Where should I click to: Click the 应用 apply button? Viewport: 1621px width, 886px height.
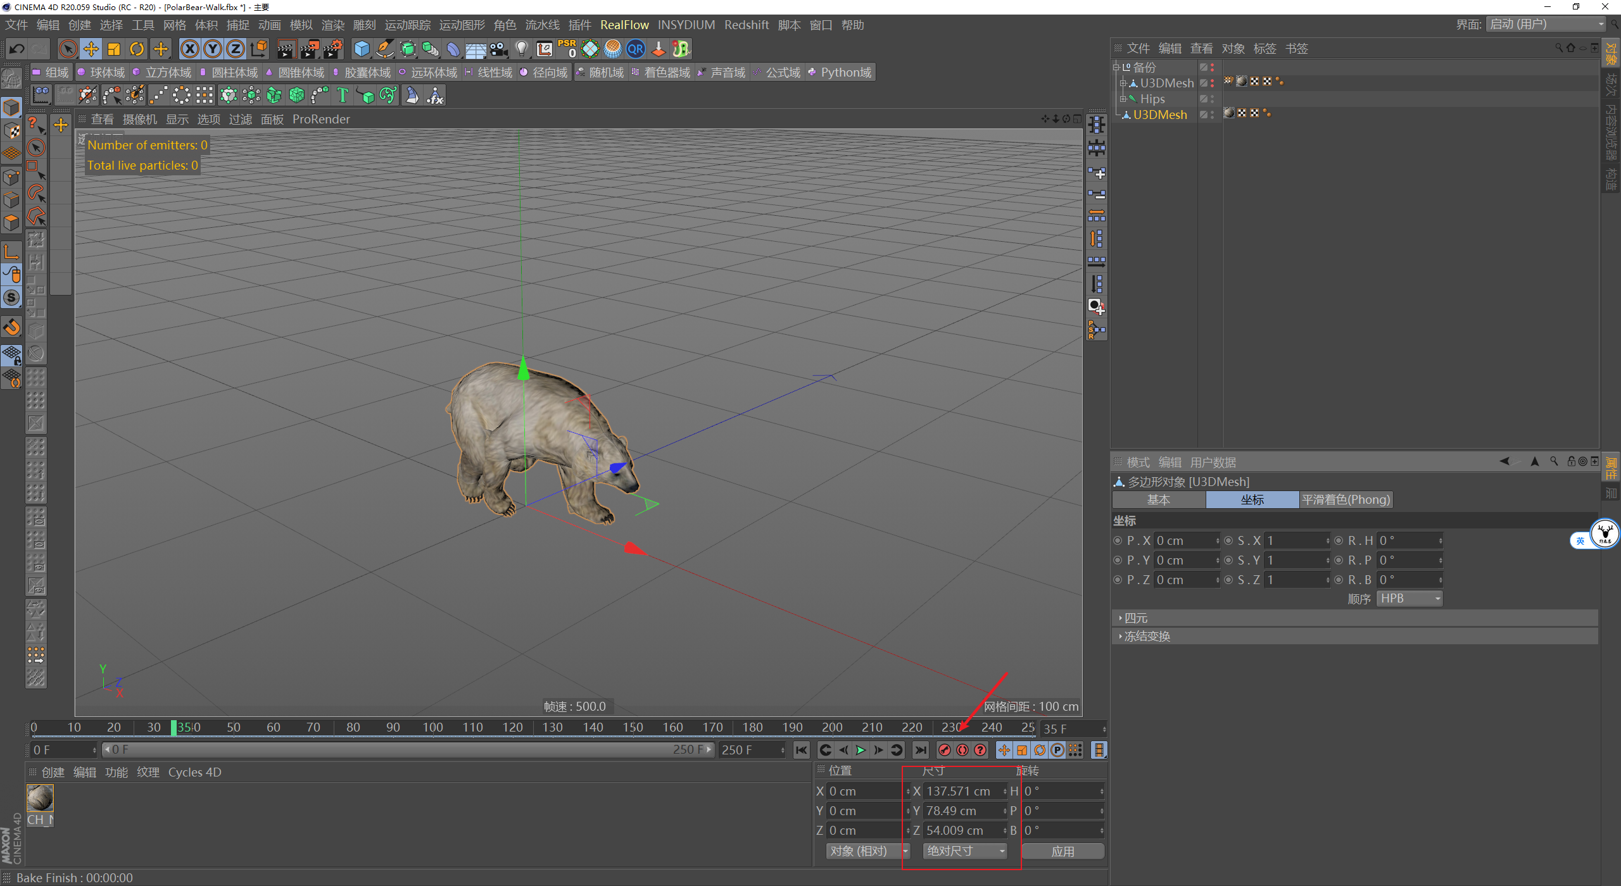click(1062, 851)
